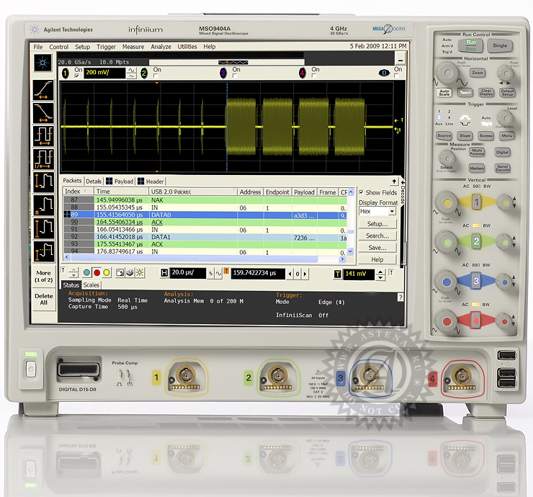Click the Help button in decode panel
The width and height of the screenshot is (533, 497).
click(x=377, y=260)
